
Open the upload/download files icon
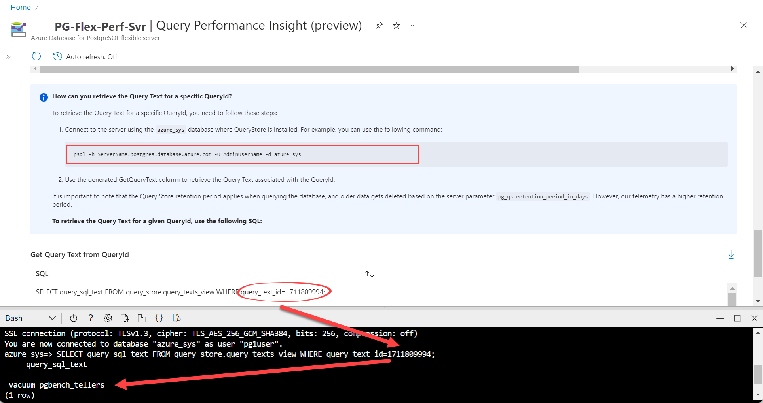[x=124, y=318]
